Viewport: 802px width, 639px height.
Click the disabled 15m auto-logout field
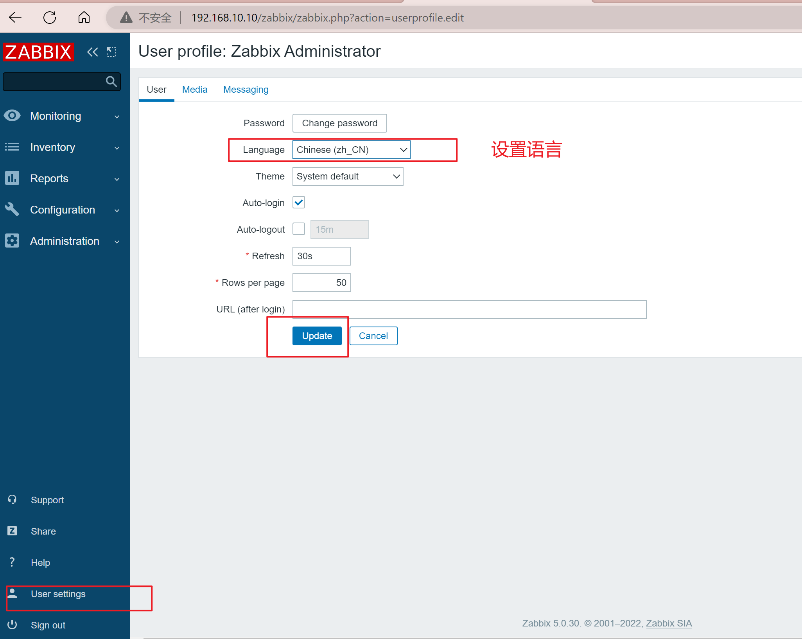click(339, 230)
